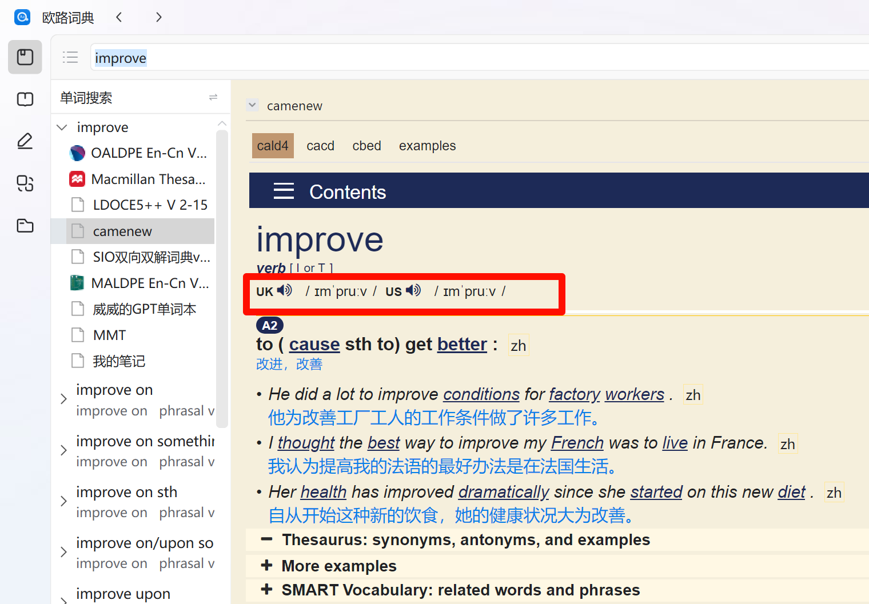Open the folder library sidebar icon
Image resolution: width=869 pixels, height=604 pixels.
pos(25,226)
